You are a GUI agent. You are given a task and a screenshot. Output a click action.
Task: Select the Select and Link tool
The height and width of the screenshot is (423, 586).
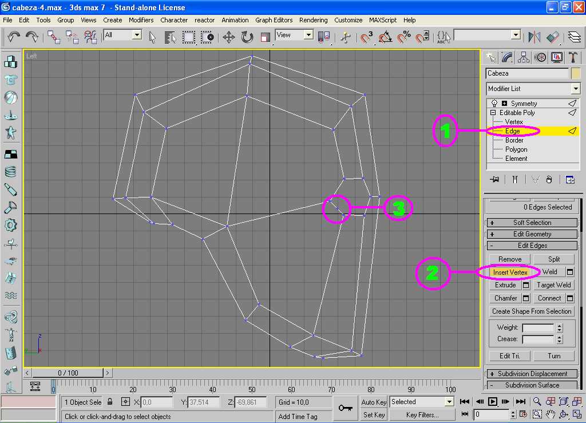coord(54,37)
